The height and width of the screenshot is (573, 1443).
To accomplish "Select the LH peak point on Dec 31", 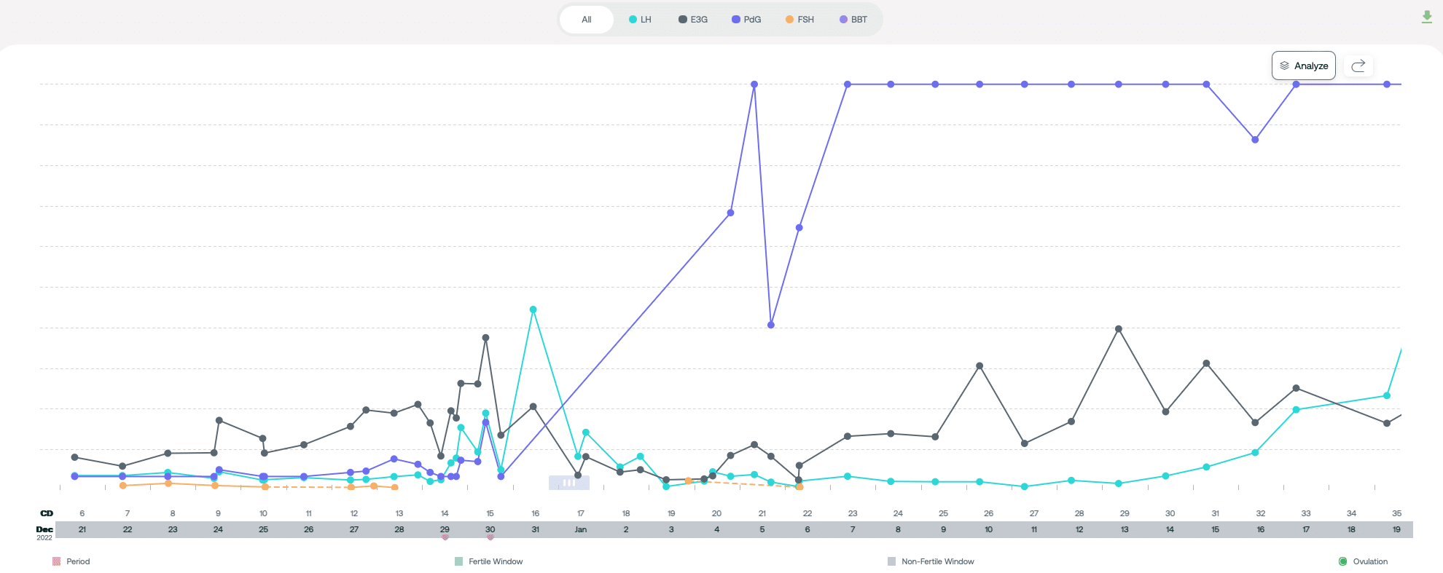I will (x=533, y=309).
